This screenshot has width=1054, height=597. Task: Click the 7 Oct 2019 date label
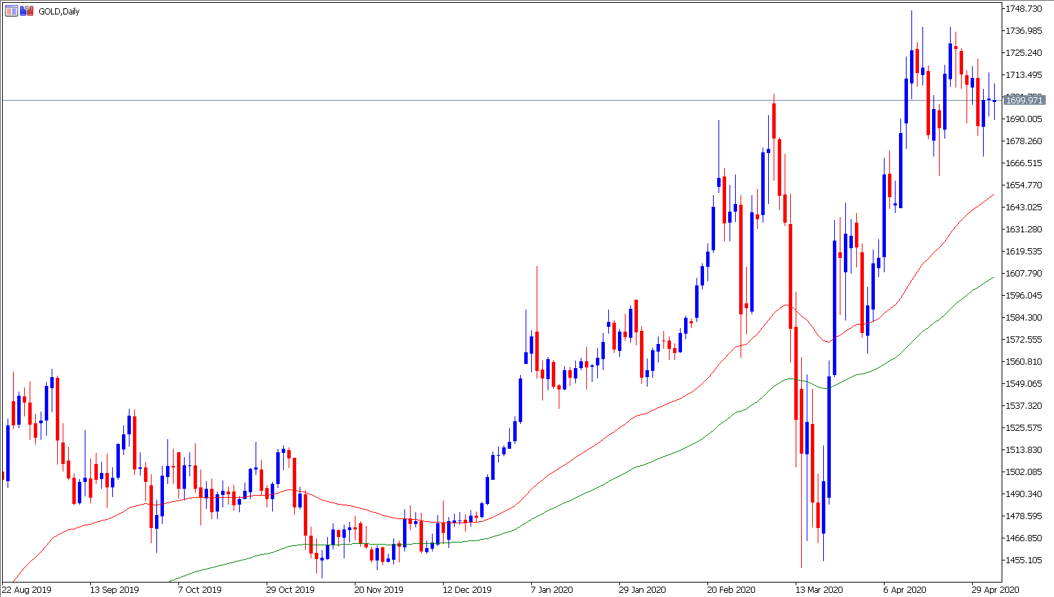coord(200,590)
